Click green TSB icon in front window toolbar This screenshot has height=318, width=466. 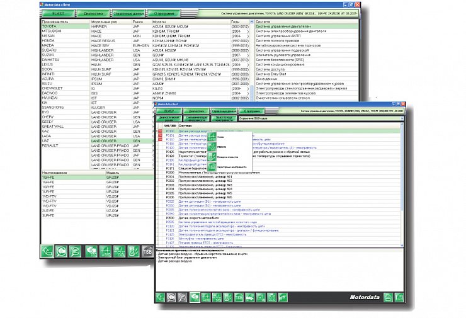point(239,297)
